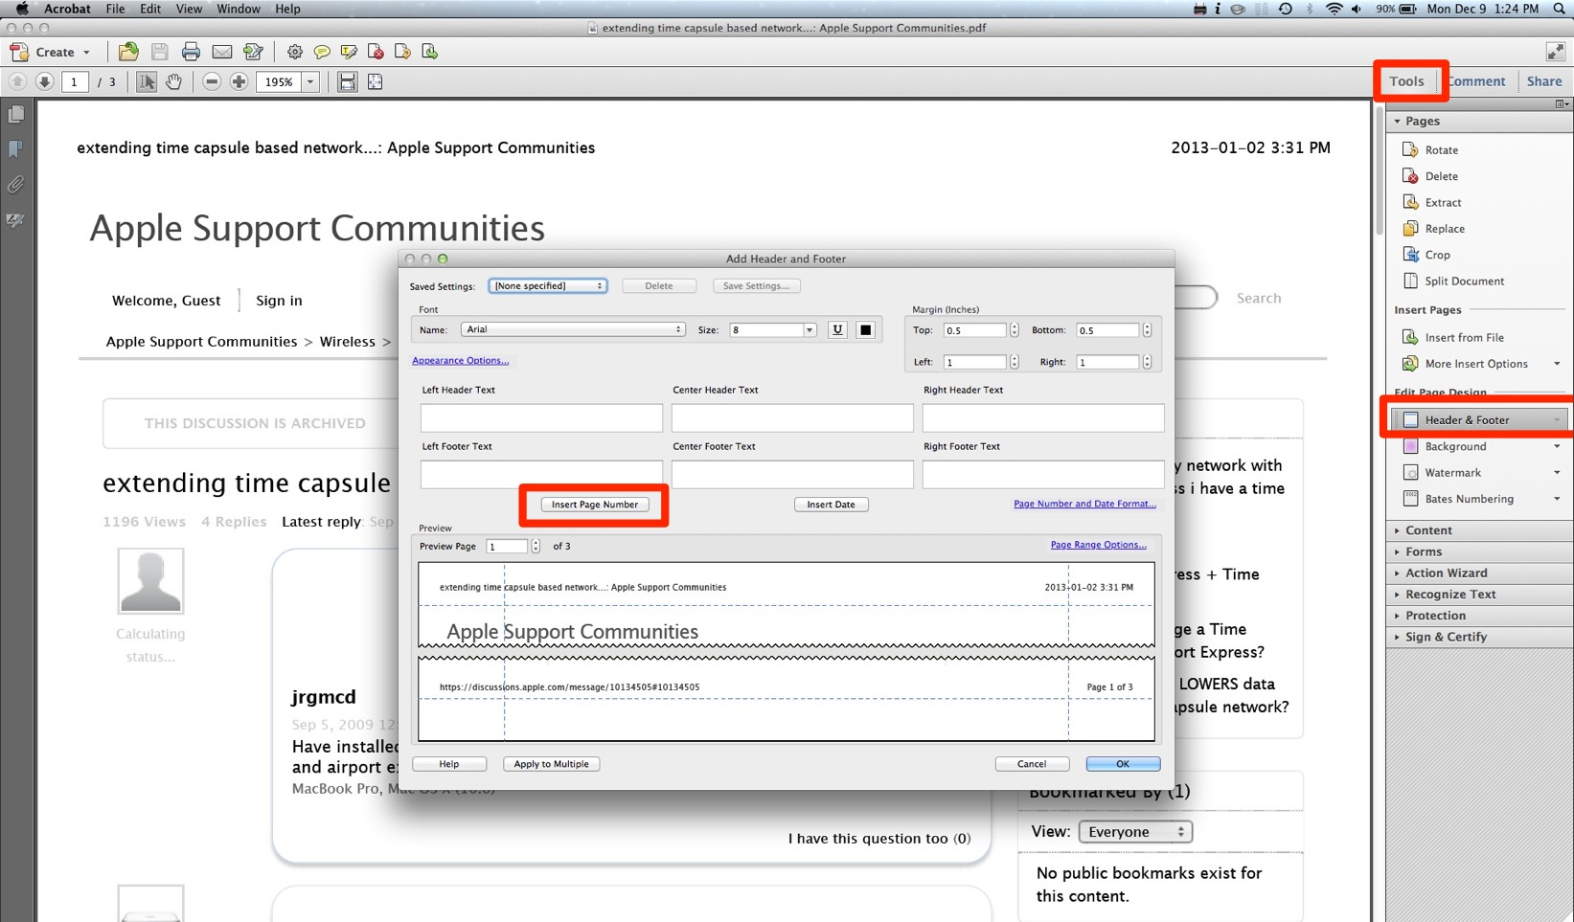Open Attachments paperclip panel icon
This screenshot has height=922, width=1574.
tap(16, 185)
